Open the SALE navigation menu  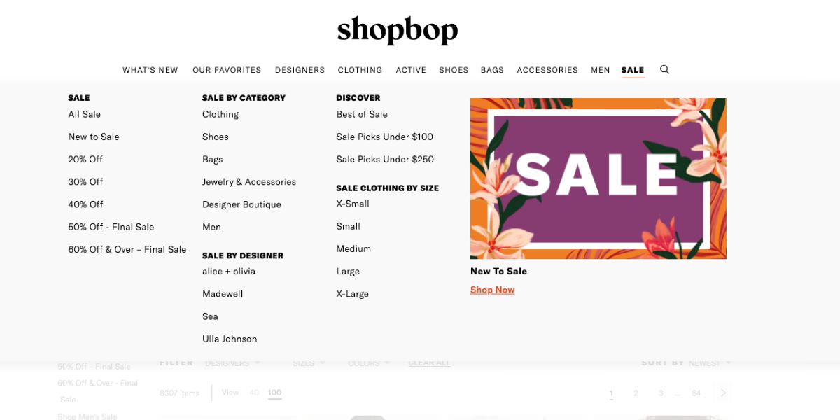click(x=633, y=70)
